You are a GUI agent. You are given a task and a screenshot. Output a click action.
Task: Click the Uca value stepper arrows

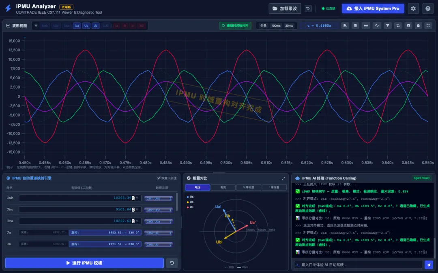point(133,221)
